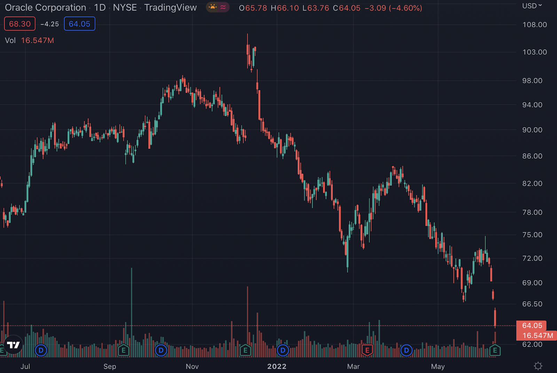Click the TradingView label in the title
This screenshot has height=373, width=557.
tap(170, 7)
